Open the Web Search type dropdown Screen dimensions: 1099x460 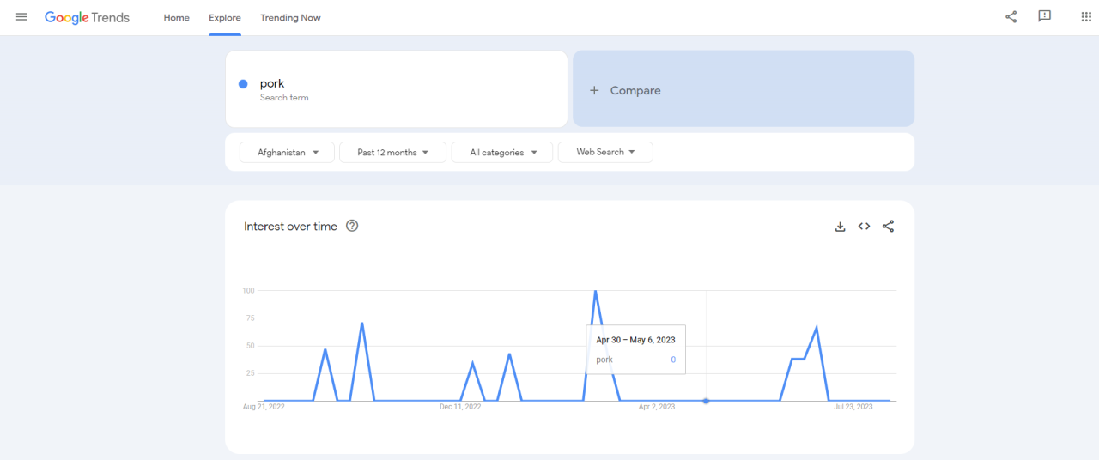pos(605,153)
